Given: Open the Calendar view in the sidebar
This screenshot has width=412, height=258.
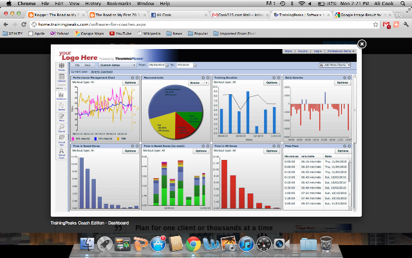Looking at the screenshot, I should [62, 78].
